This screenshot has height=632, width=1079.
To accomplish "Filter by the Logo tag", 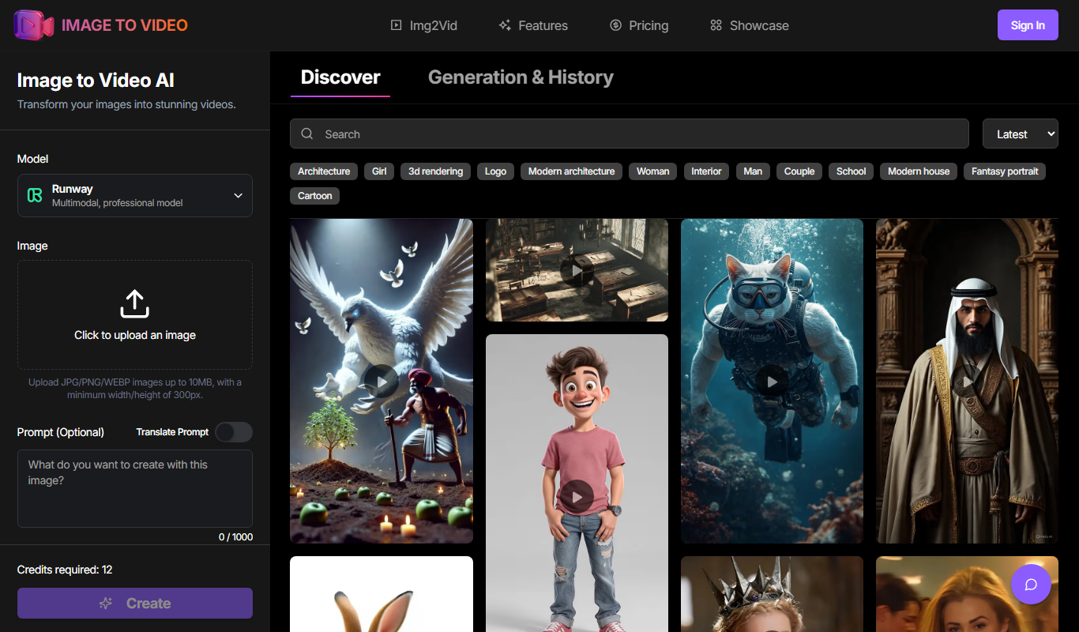I will [496, 171].
